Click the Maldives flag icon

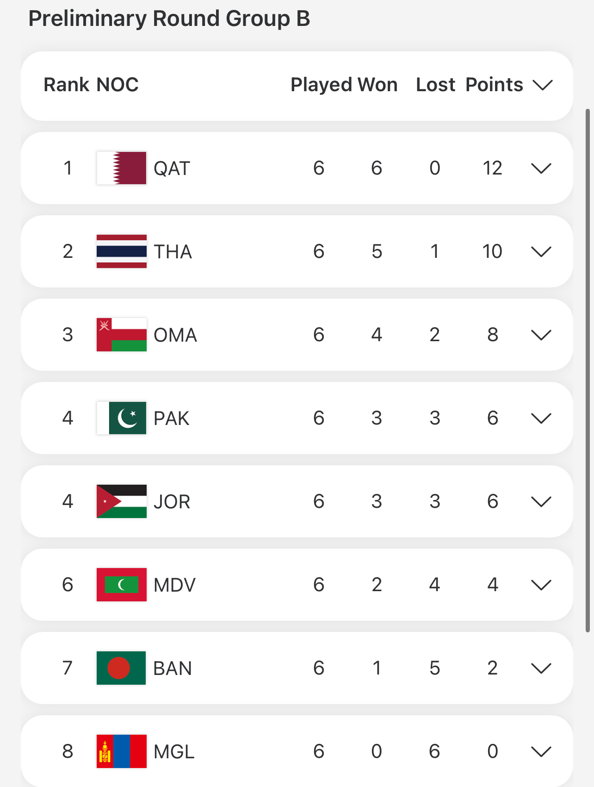tap(121, 585)
